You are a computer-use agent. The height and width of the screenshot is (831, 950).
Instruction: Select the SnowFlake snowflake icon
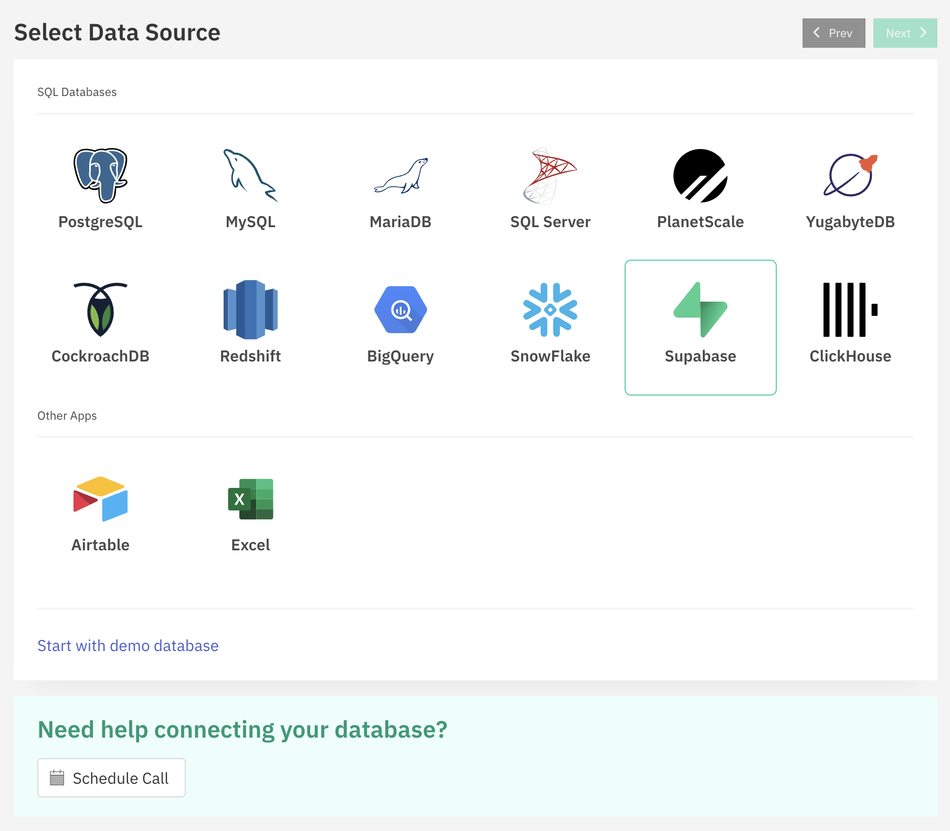(x=550, y=310)
